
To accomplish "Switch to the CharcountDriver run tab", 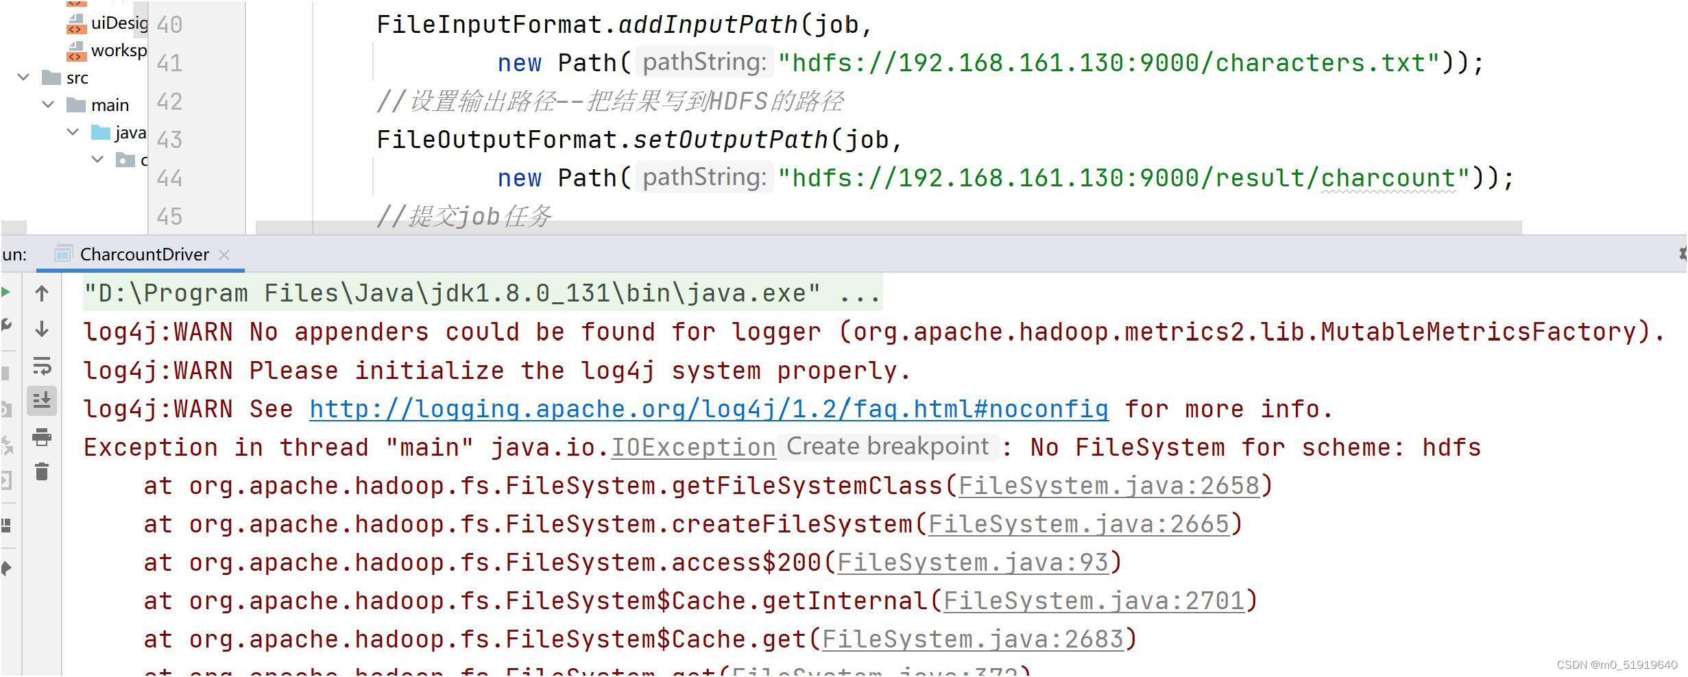I will (x=143, y=254).
